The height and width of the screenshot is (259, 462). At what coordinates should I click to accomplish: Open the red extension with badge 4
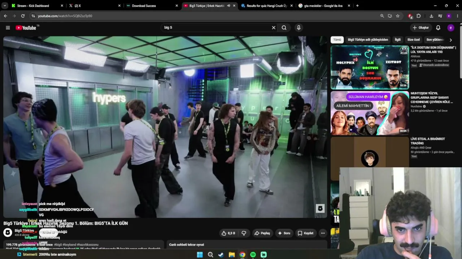(410, 16)
